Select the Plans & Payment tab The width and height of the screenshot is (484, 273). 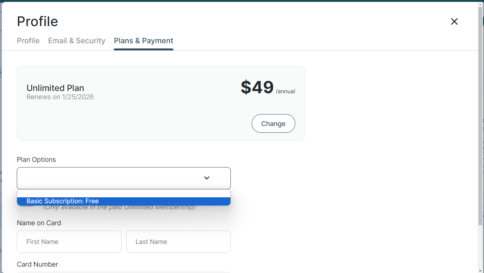144,41
